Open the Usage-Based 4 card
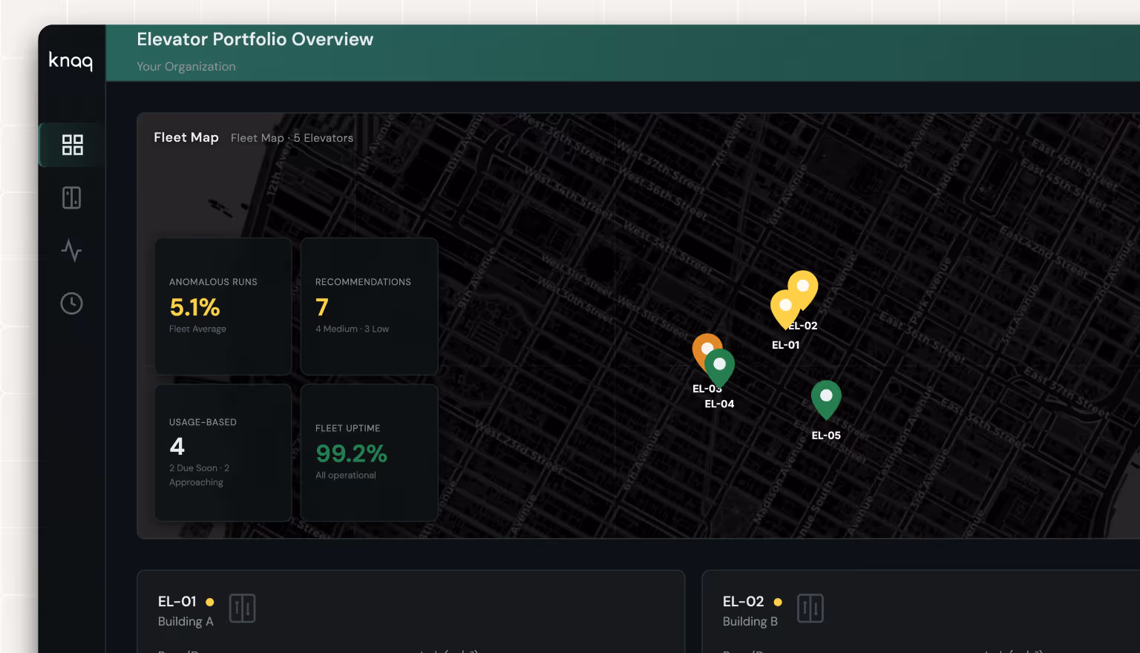The width and height of the screenshot is (1140, 653). tap(223, 453)
